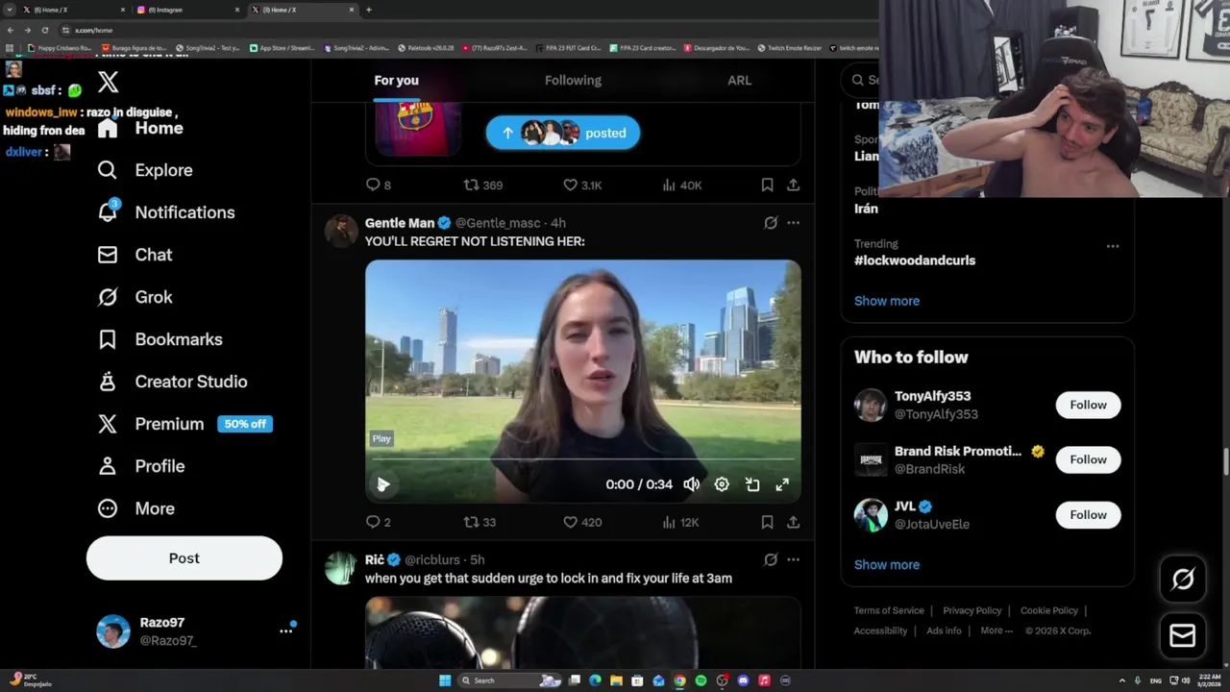1230x692 pixels.
Task: Show more trends under #lockwoodandcurls
Action: [887, 301]
